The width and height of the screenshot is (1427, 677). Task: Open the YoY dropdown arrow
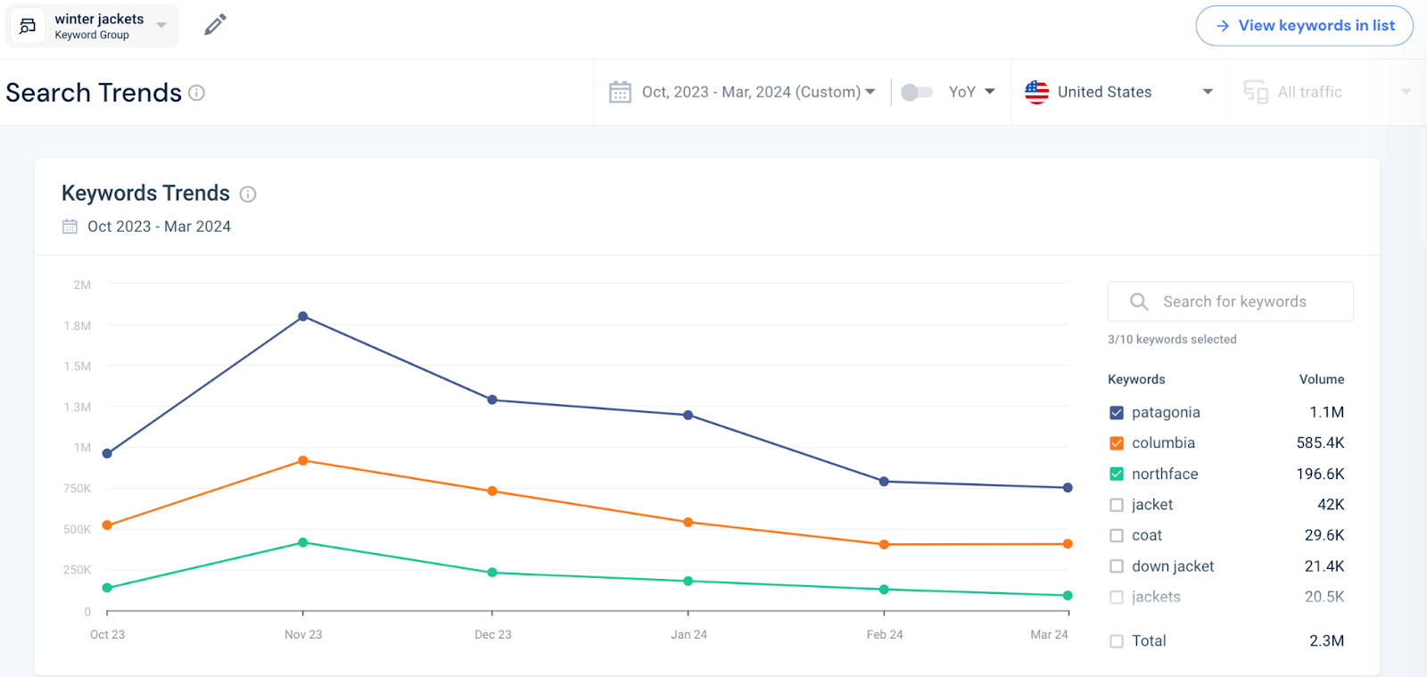[990, 92]
